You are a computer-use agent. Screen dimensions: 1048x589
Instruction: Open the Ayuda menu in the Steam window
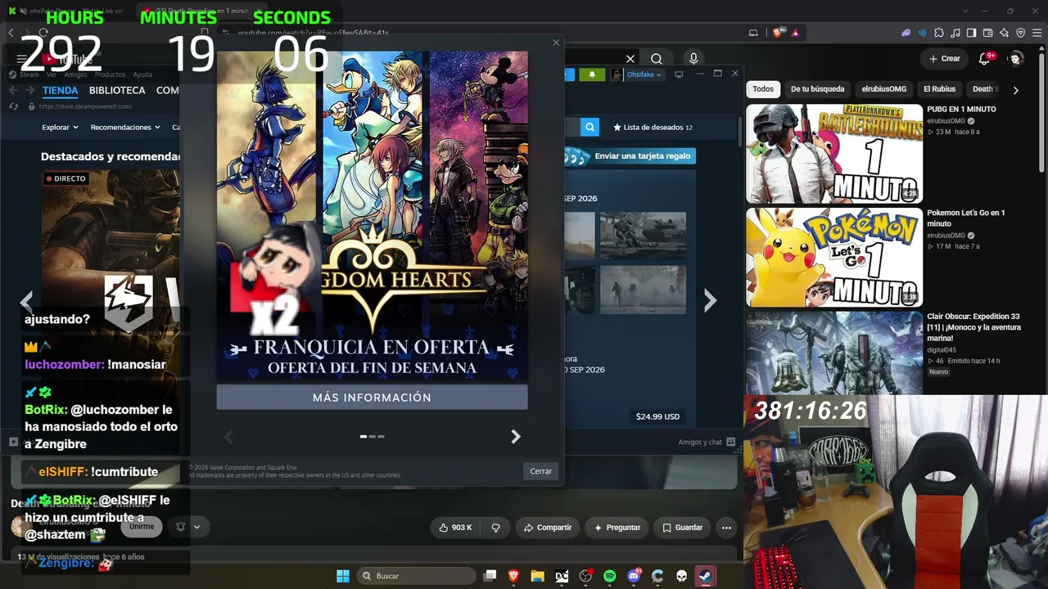click(x=142, y=74)
